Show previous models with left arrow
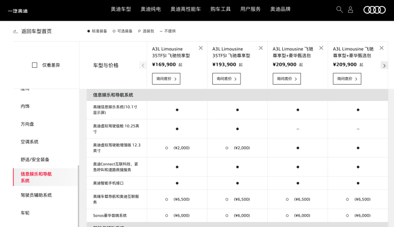 (x=143, y=66)
